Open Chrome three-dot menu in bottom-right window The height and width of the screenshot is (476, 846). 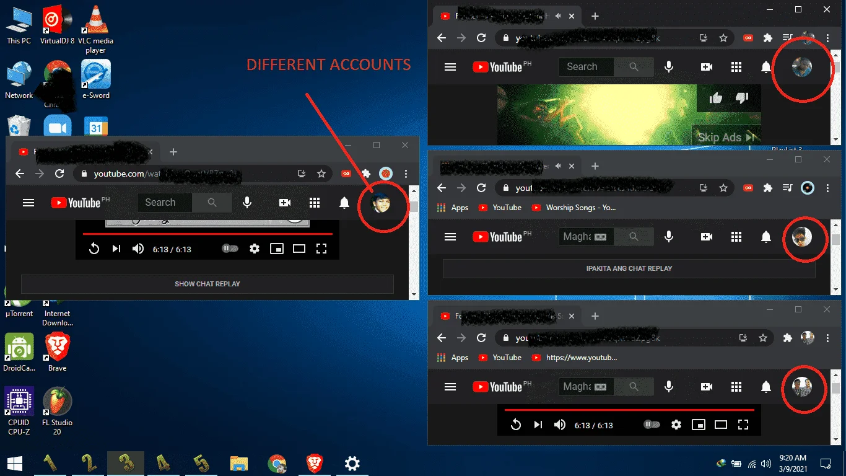tap(827, 338)
